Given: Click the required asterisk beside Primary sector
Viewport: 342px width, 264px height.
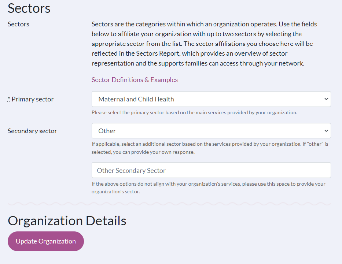Looking at the screenshot, I should coord(9,99).
